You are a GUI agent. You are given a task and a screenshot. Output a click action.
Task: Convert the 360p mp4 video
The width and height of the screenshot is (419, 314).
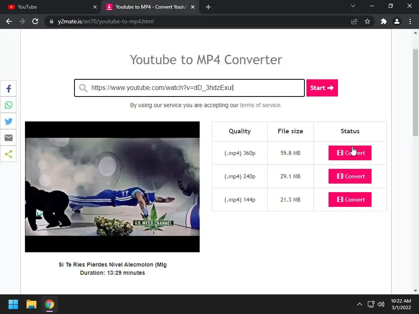point(350,153)
